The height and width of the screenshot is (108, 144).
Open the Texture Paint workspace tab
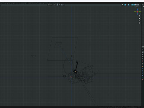pyautogui.click(x=18, y=3)
